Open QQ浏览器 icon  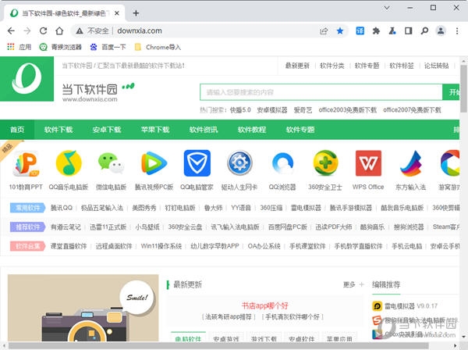coord(282,163)
